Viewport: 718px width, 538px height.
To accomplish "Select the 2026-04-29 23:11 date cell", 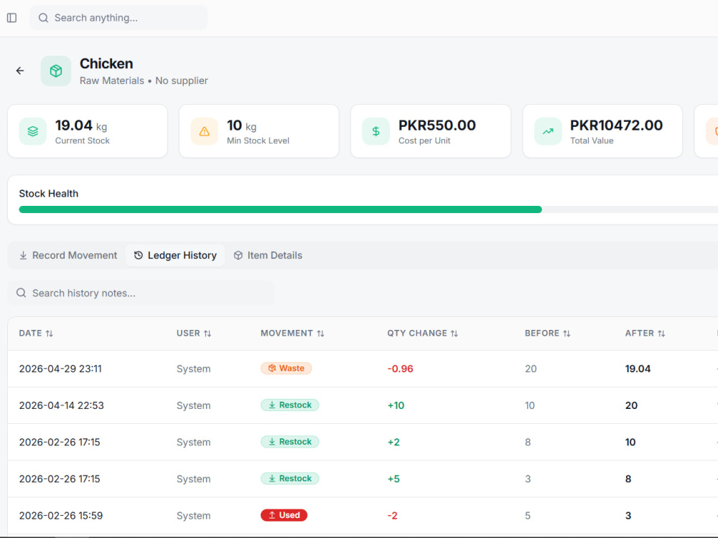I will (x=60, y=369).
